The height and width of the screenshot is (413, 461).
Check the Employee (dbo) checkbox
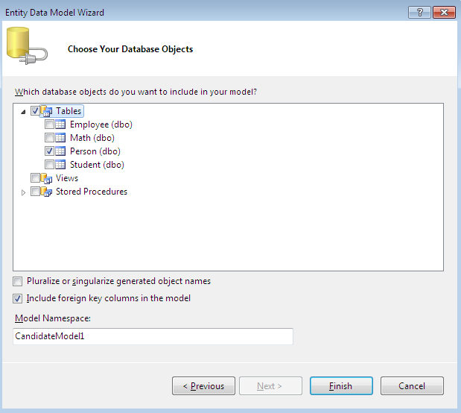(x=49, y=124)
